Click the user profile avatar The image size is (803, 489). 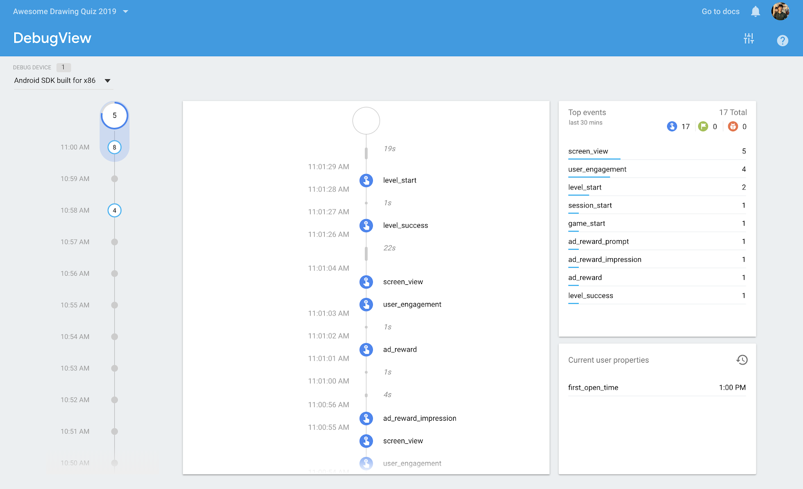(x=780, y=11)
